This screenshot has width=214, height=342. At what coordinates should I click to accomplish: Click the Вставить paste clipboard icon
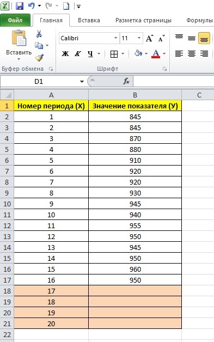tap(19, 38)
